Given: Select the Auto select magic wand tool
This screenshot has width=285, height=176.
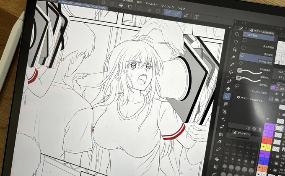Looking at the screenshot, I should 233,57.
